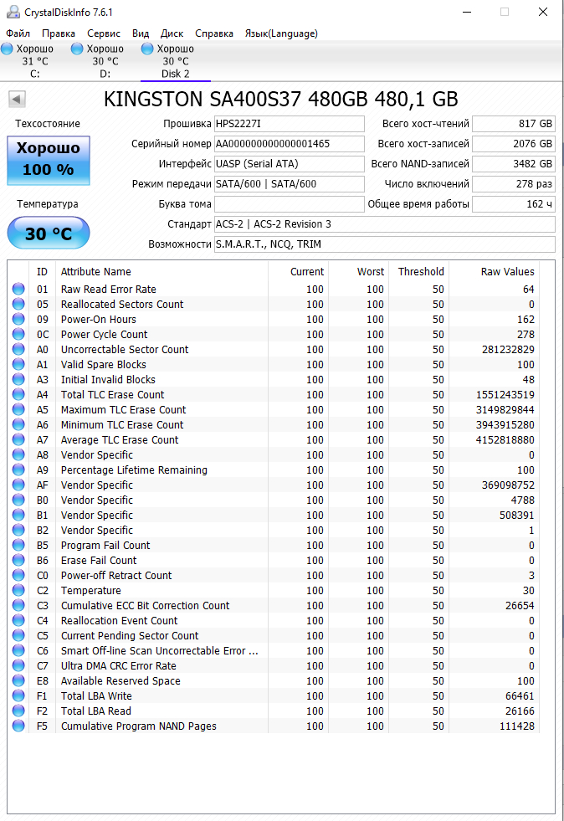Click status orb for Total TLC Erase Count

[18, 394]
